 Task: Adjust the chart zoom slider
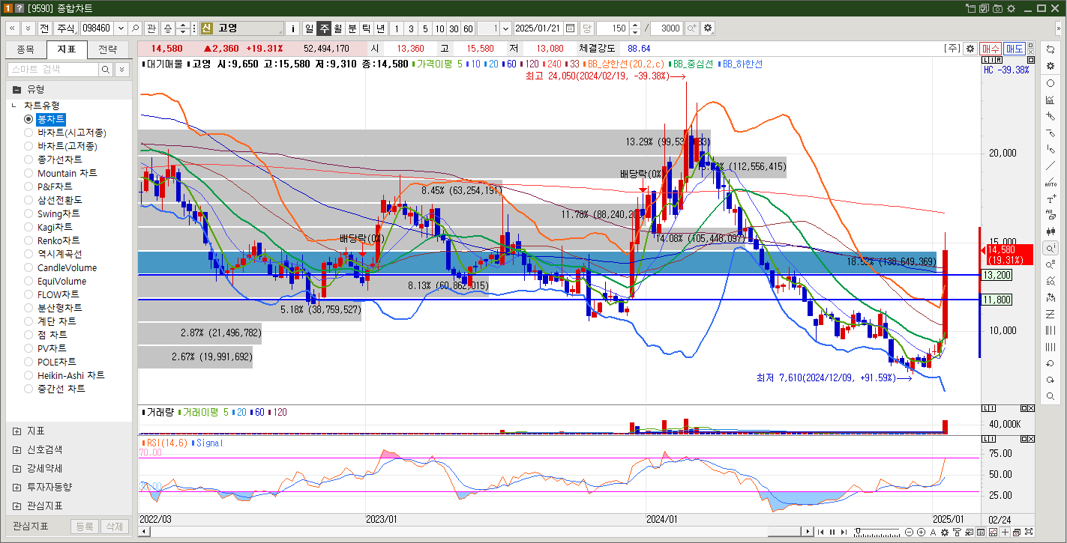pyautogui.click(x=858, y=530)
